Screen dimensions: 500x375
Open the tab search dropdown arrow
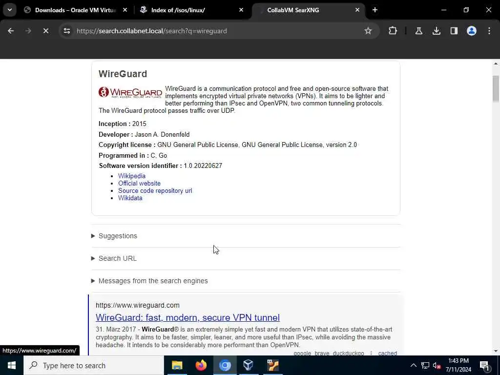(10, 10)
